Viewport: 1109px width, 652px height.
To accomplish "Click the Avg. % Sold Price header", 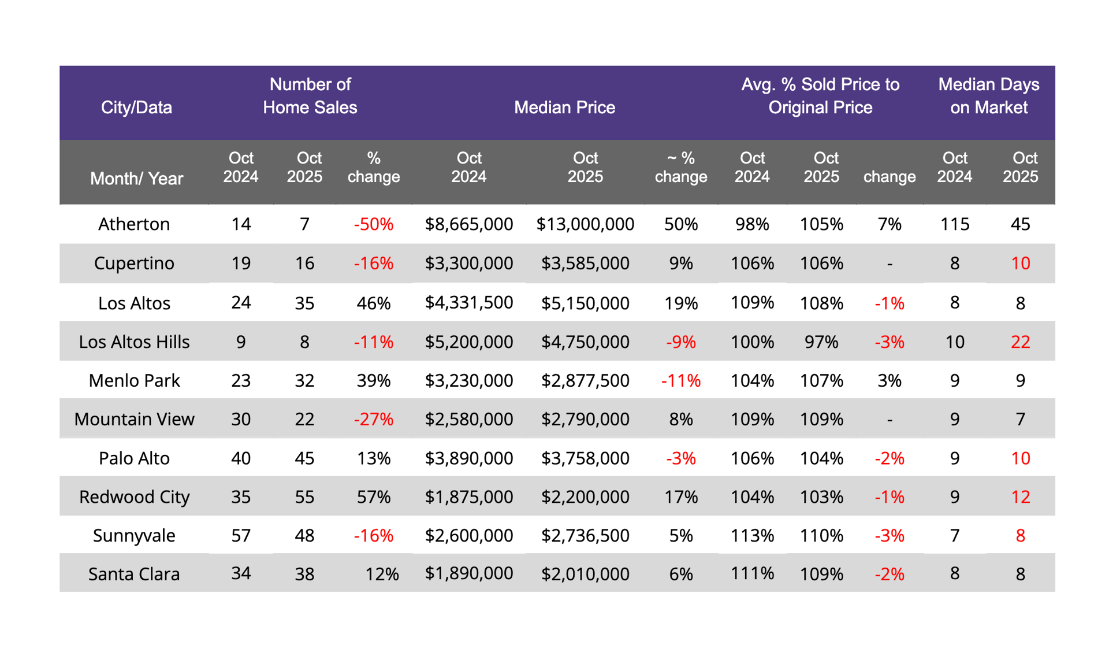I will coord(820,96).
